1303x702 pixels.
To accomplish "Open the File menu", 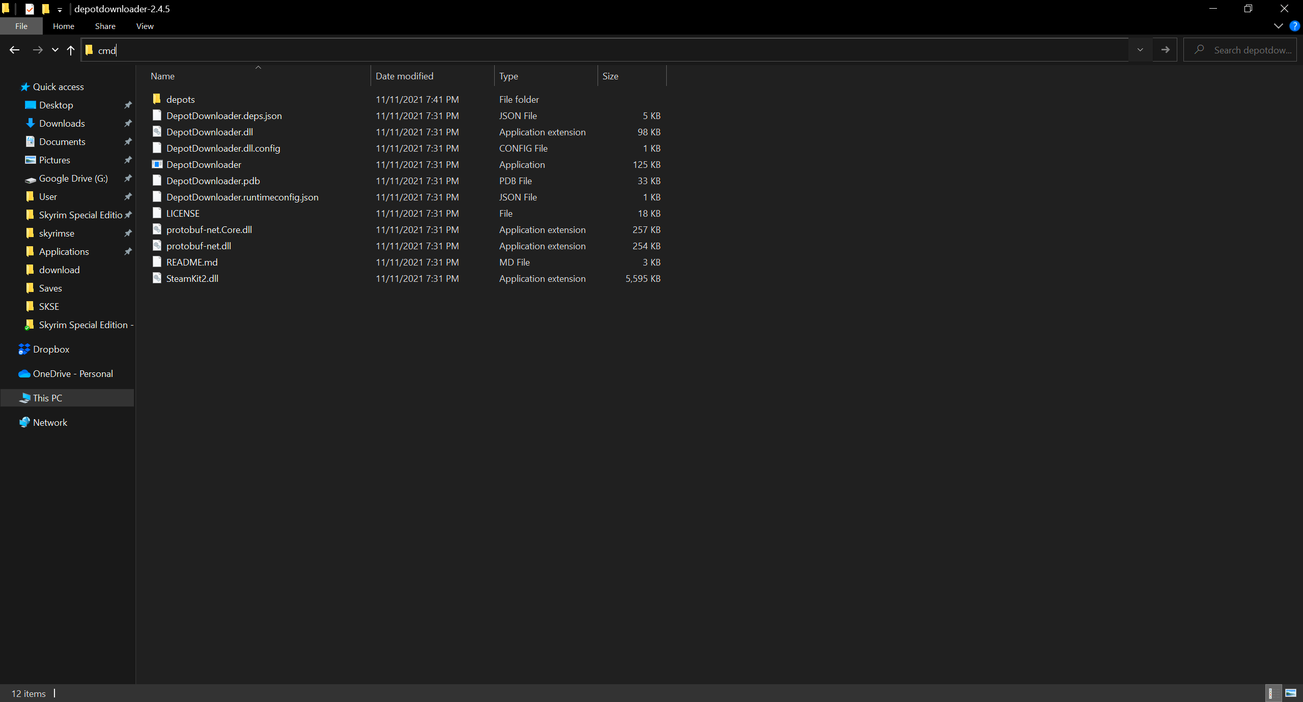I will (21, 26).
